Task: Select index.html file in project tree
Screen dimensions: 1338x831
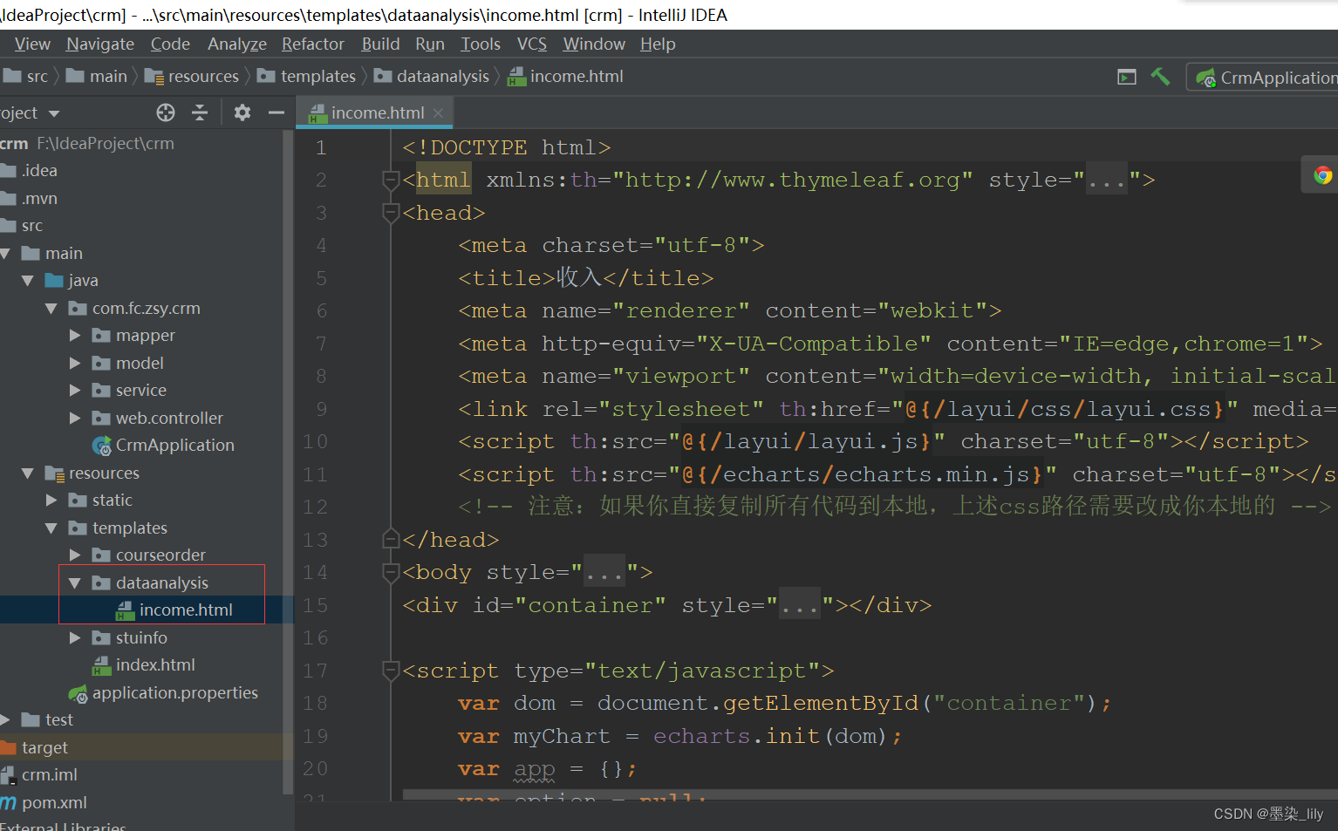Action: [x=143, y=665]
